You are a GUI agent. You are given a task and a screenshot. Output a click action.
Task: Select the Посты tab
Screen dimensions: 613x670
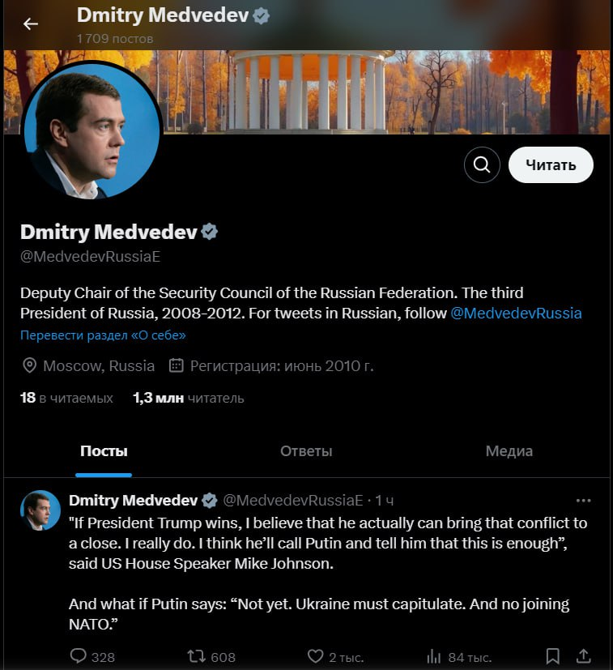104,451
